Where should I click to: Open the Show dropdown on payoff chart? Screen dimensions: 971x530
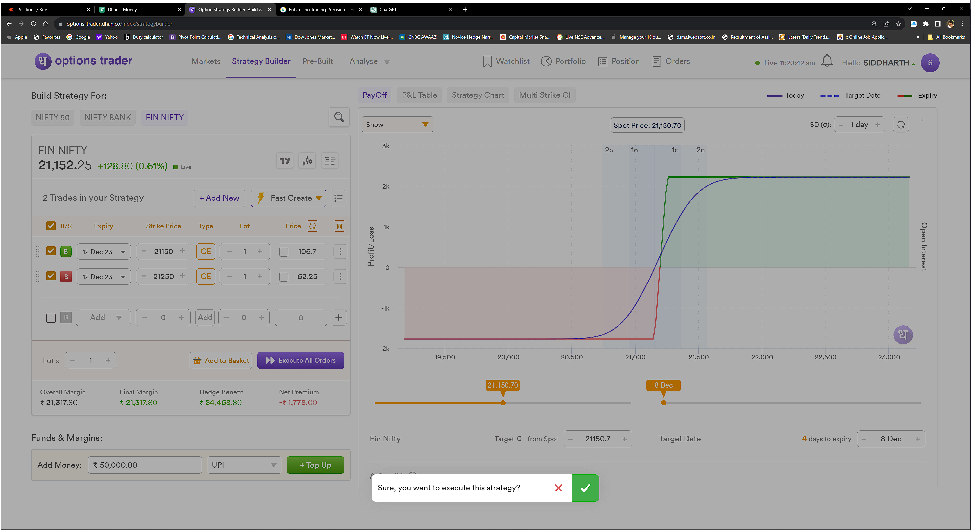tap(397, 125)
